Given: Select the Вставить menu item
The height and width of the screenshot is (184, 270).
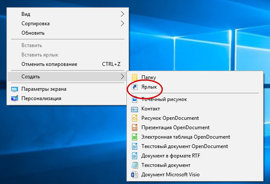Looking at the screenshot, I should coord(68,45).
